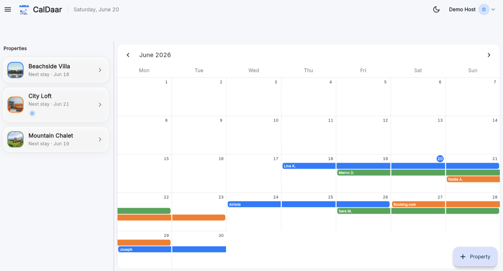Select the June 10 day cell
This screenshot has height=271, width=503.
(x=254, y=135)
